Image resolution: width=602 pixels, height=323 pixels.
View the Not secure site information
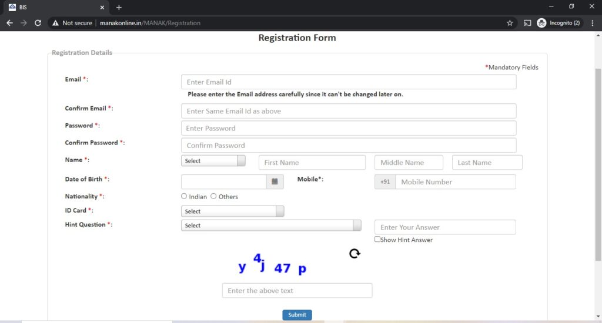tap(72, 23)
